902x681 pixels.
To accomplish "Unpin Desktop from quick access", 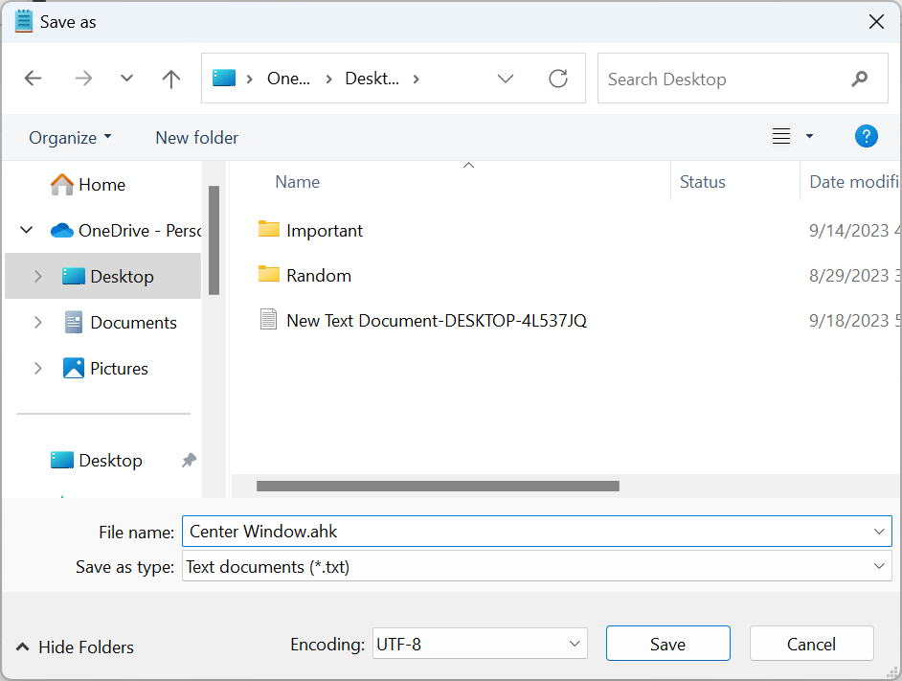I will click(x=188, y=460).
